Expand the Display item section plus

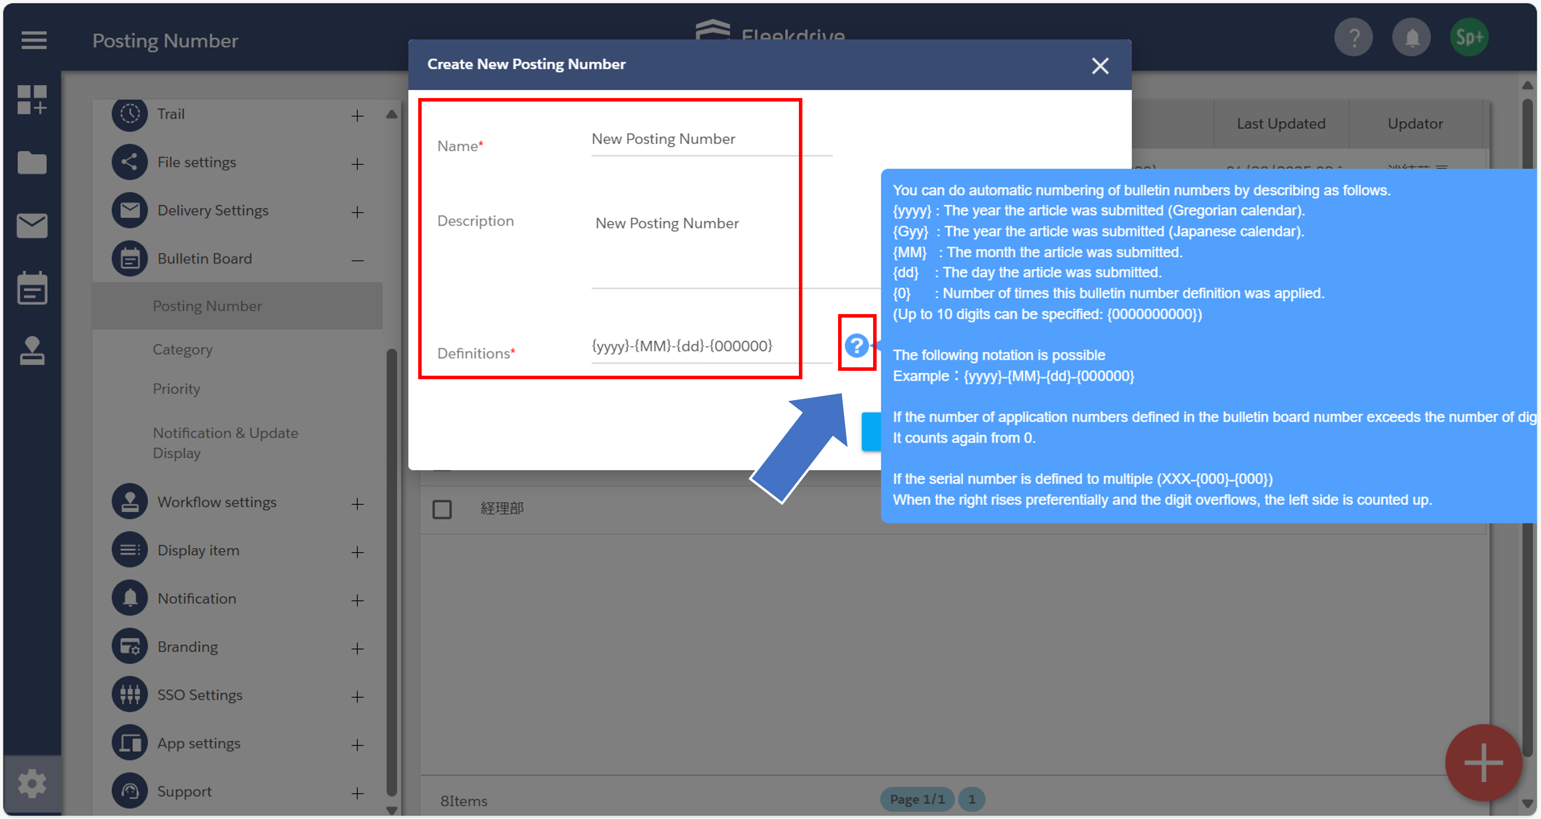358,552
